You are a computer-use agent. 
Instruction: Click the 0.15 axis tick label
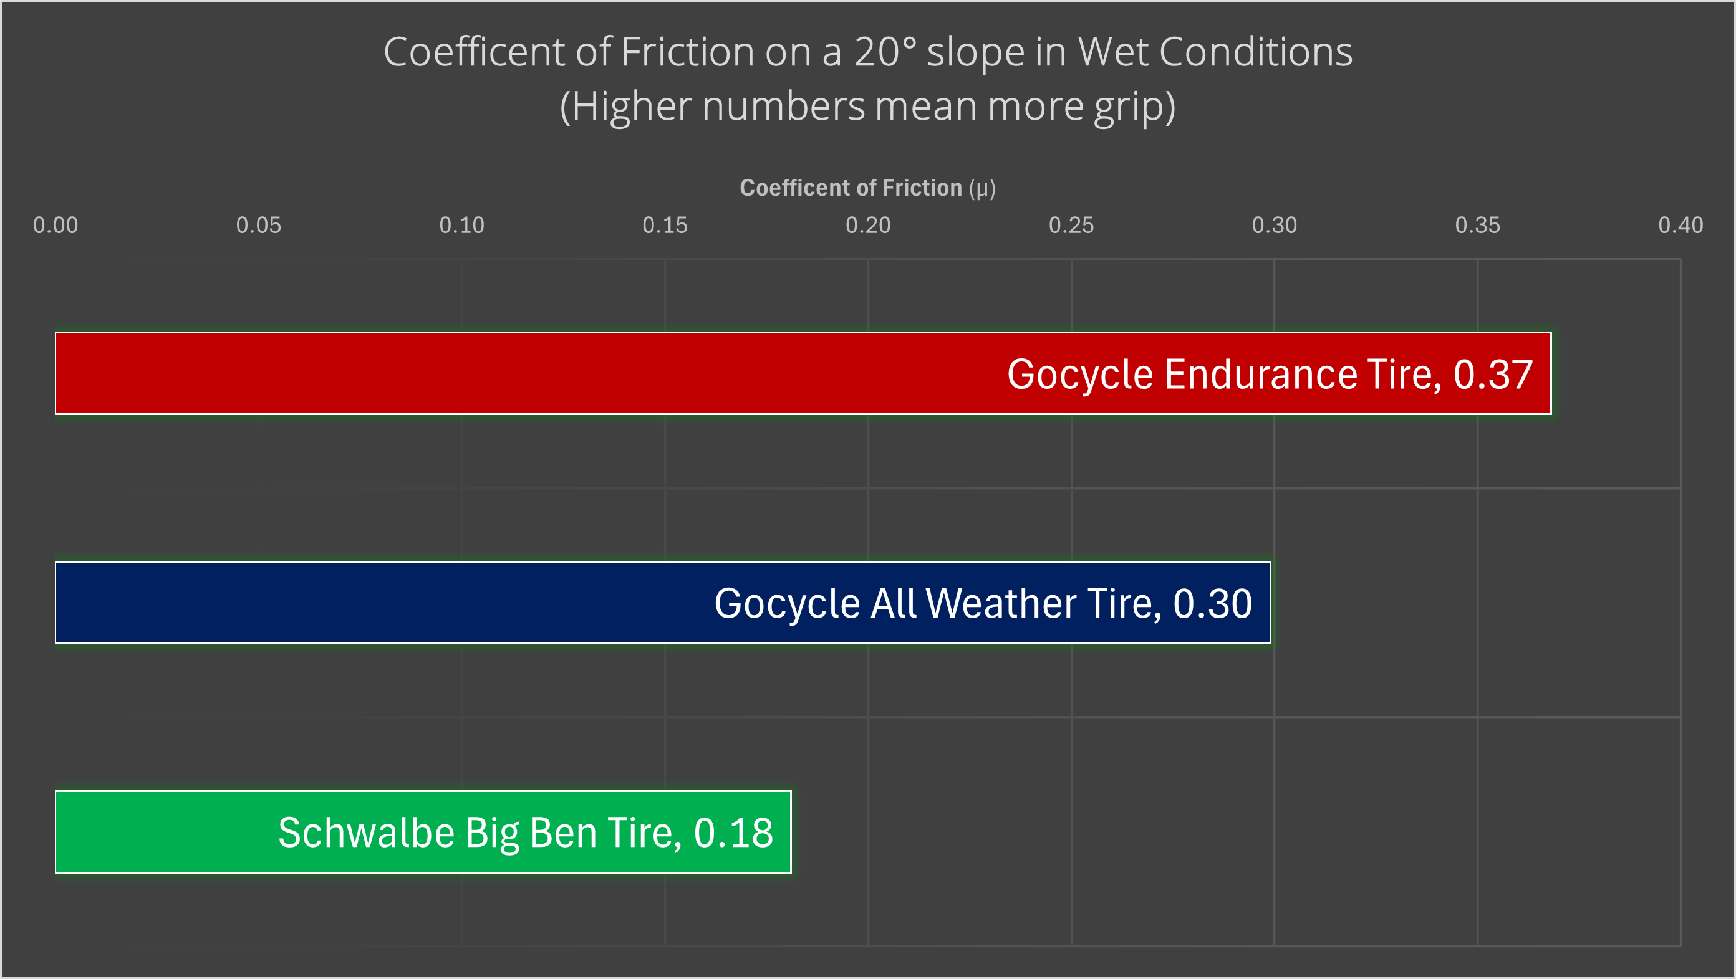[665, 225]
